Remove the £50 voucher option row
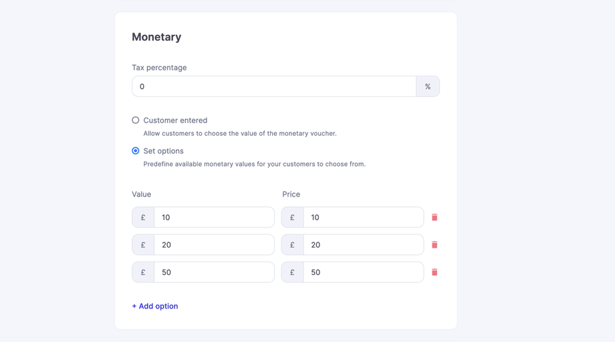The image size is (615, 342). 435,272
